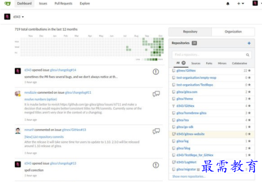This screenshot has width=262, height=182.
Task: Click the repo icon beside gitea/blog
Action: click(x=174, y=148)
